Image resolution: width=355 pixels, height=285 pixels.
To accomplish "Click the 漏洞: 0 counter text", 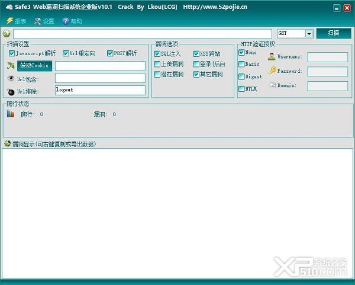I will pos(105,114).
